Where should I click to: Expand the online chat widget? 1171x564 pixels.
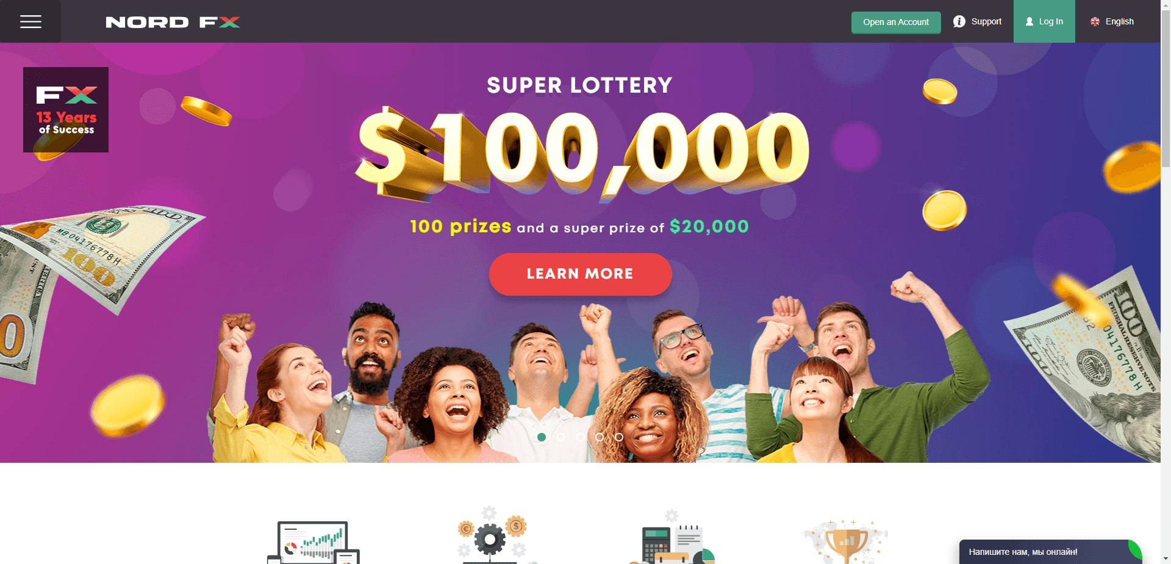pyautogui.click(x=1050, y=552)
